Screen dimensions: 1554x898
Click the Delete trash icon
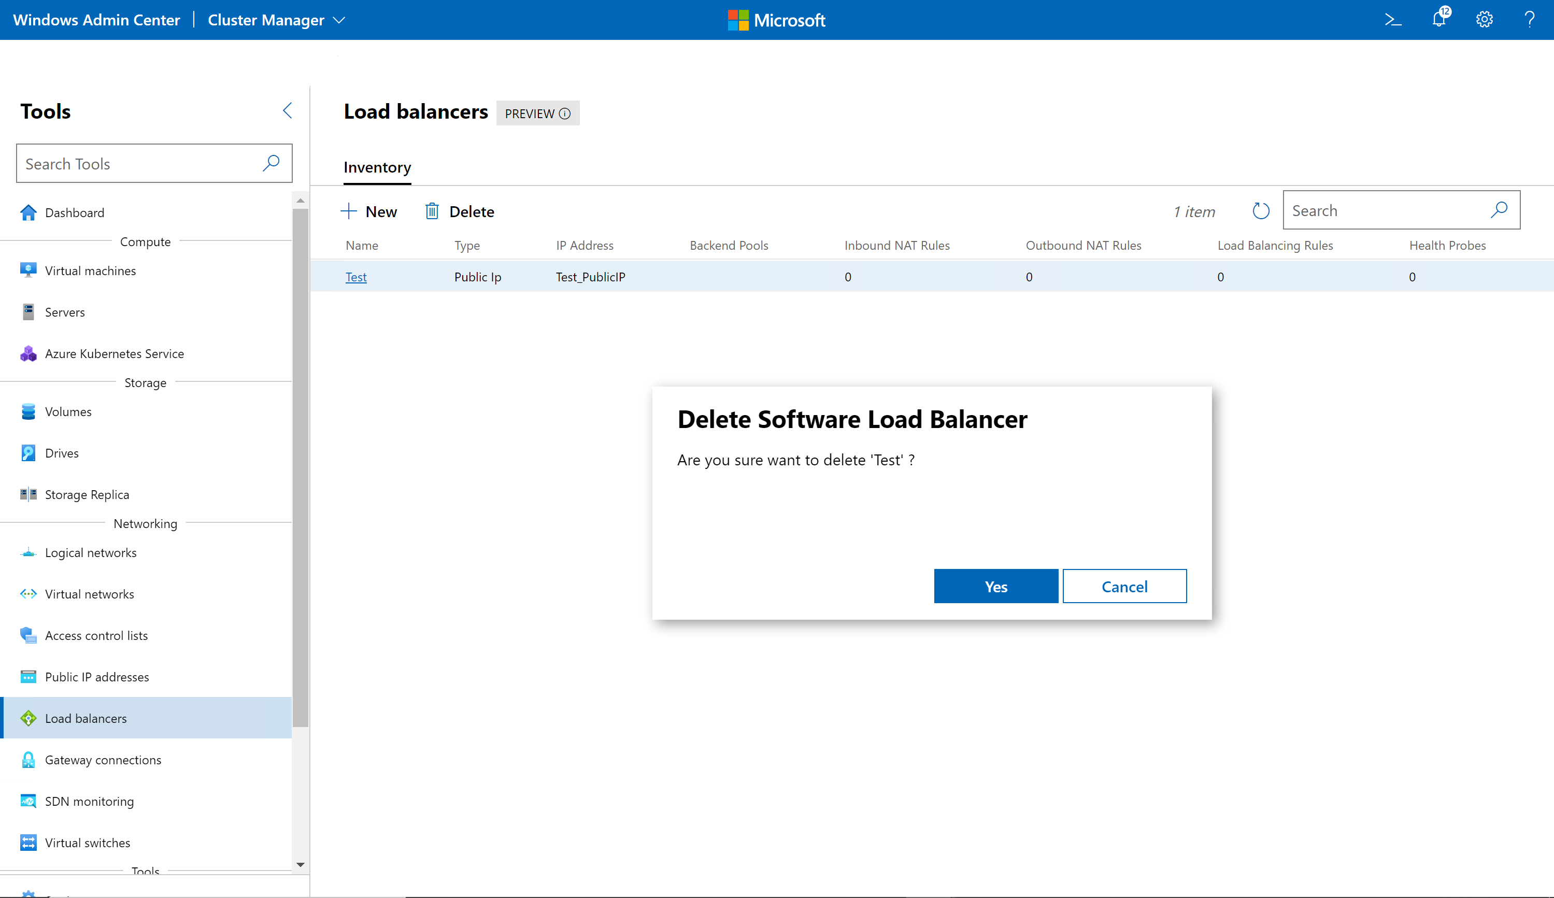click(x=432, y=211)
